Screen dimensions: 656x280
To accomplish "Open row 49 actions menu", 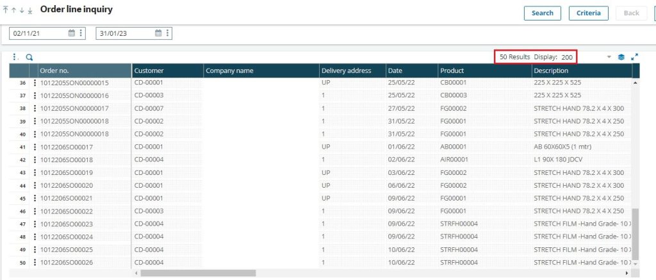I will (35, 250).
